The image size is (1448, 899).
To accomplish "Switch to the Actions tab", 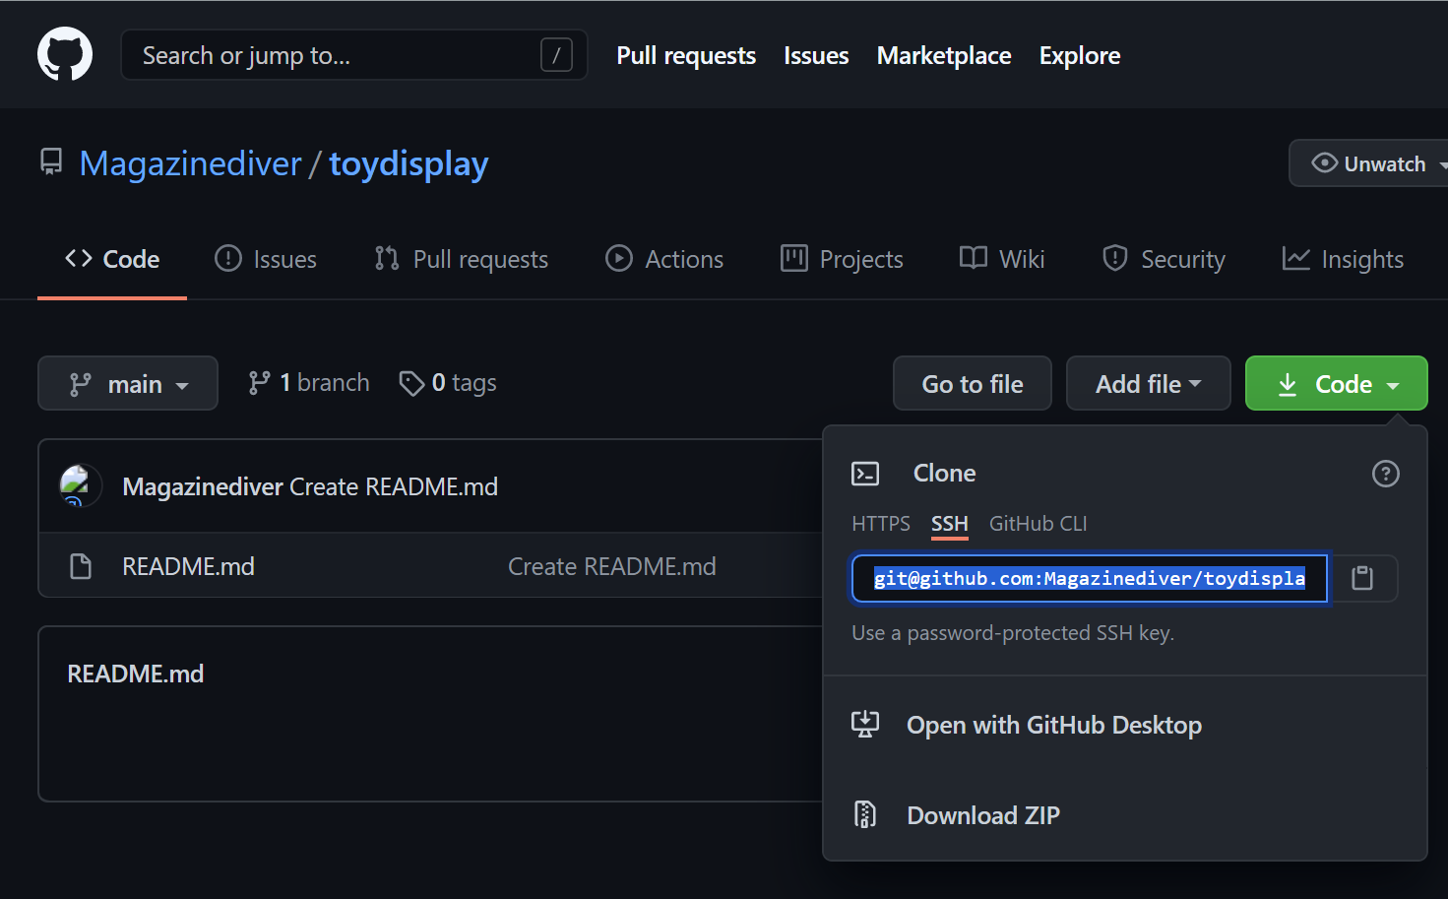I will pos(664,259).
